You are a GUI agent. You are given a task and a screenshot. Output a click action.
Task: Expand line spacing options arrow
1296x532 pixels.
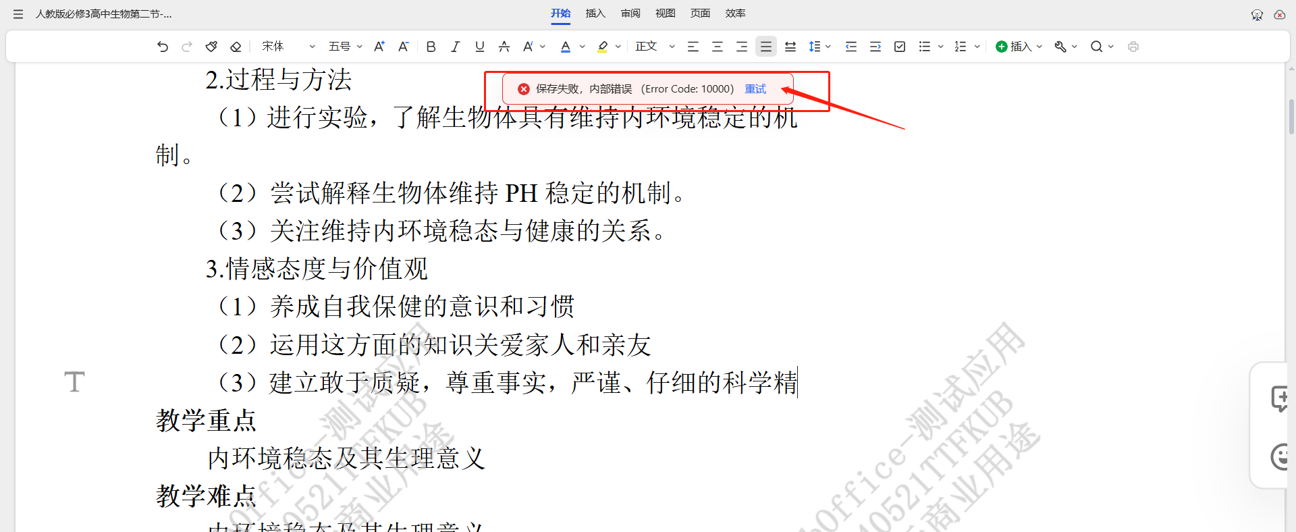(x=828, y=47)
